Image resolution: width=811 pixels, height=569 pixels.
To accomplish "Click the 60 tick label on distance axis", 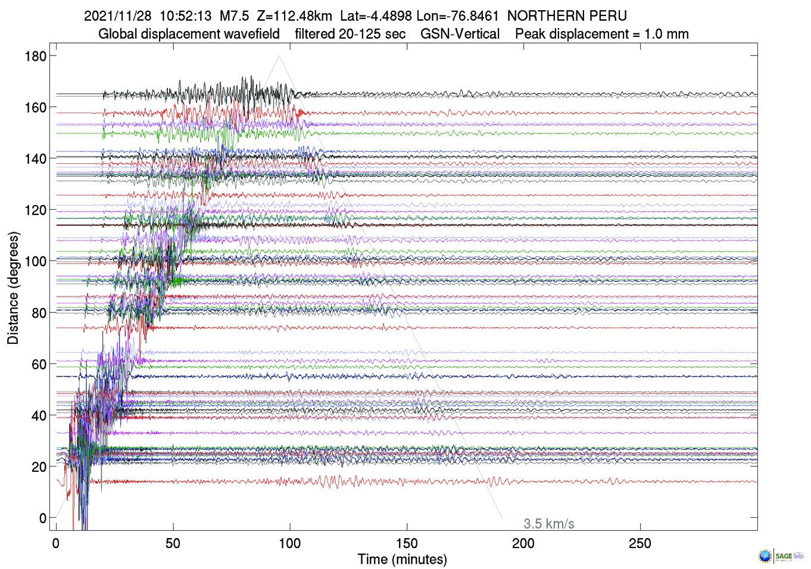I will 39,364.
